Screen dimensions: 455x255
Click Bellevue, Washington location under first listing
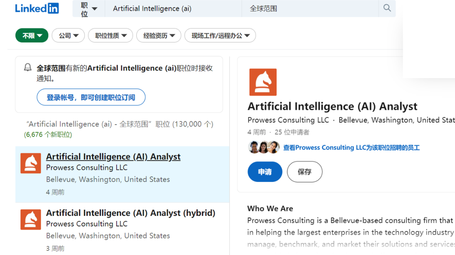108,179
